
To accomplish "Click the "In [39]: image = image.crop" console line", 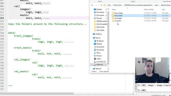I will 154,85.
